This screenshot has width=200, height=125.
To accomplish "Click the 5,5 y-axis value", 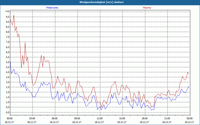I will tap(8, 57).
